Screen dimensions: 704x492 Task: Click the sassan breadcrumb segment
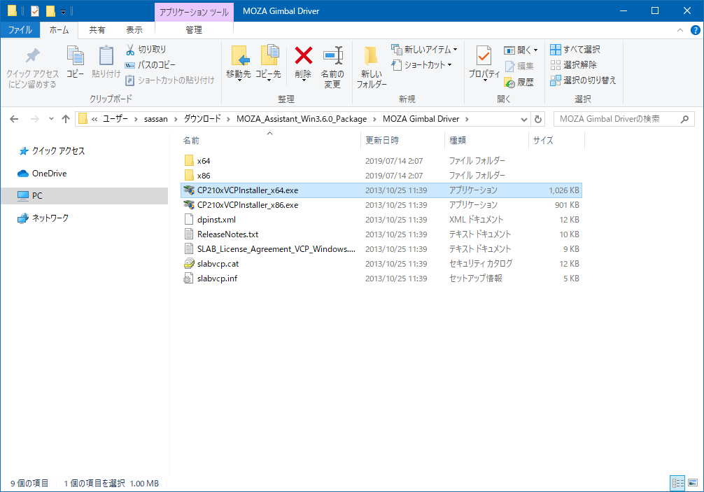(155, 119)
